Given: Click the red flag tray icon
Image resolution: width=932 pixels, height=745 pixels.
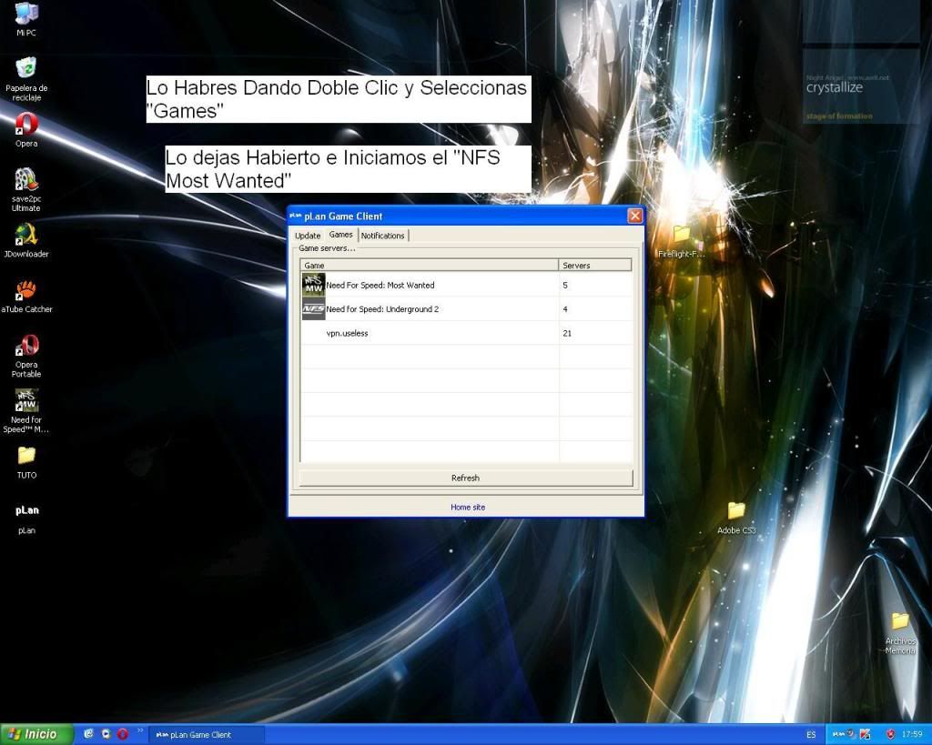Looking at the screenshot, I should tap(865, 734).
